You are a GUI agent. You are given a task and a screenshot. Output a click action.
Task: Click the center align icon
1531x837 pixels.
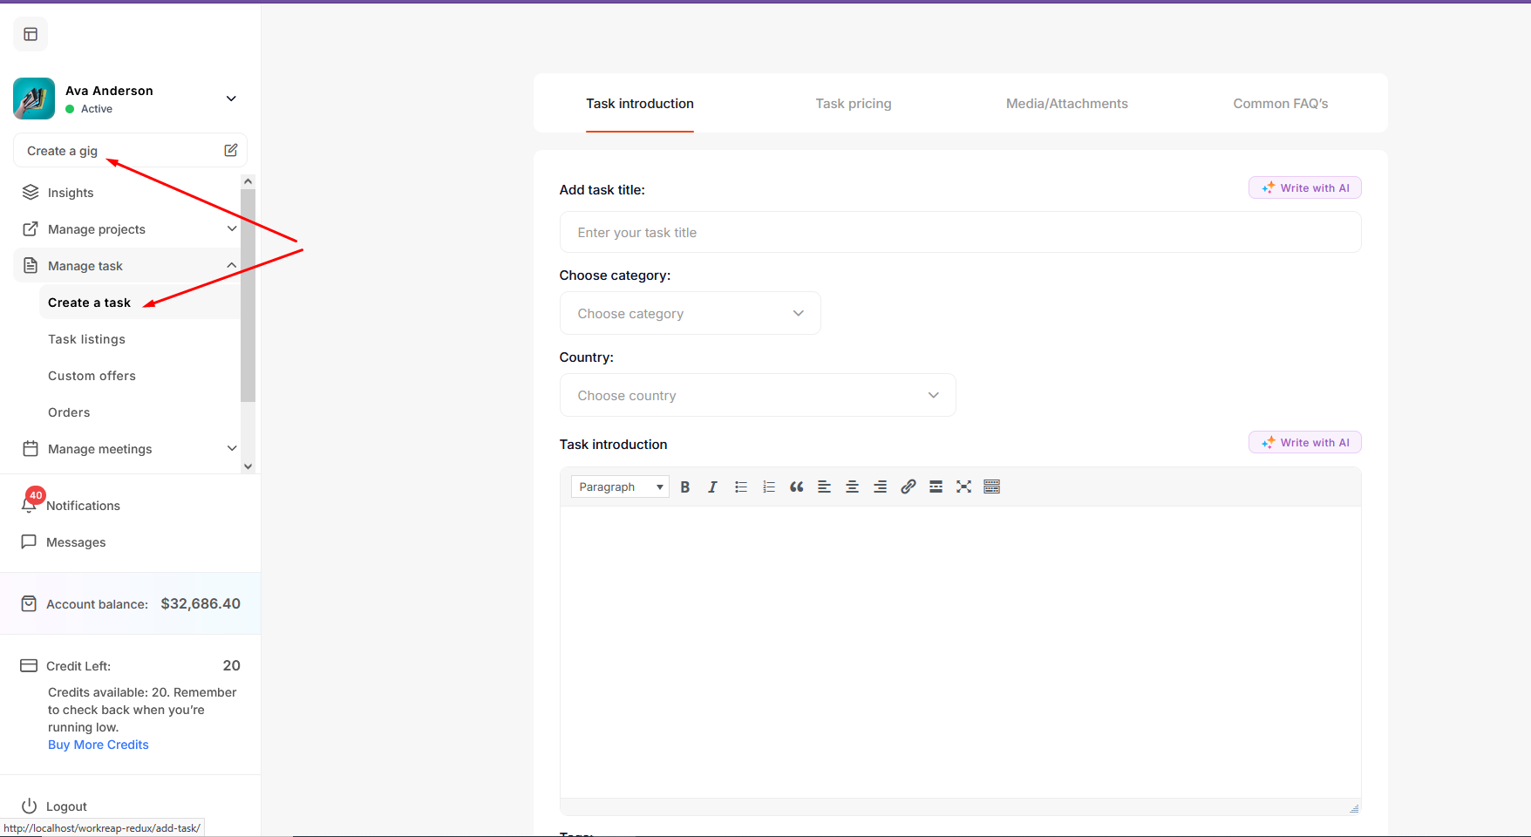click(853, 487)
